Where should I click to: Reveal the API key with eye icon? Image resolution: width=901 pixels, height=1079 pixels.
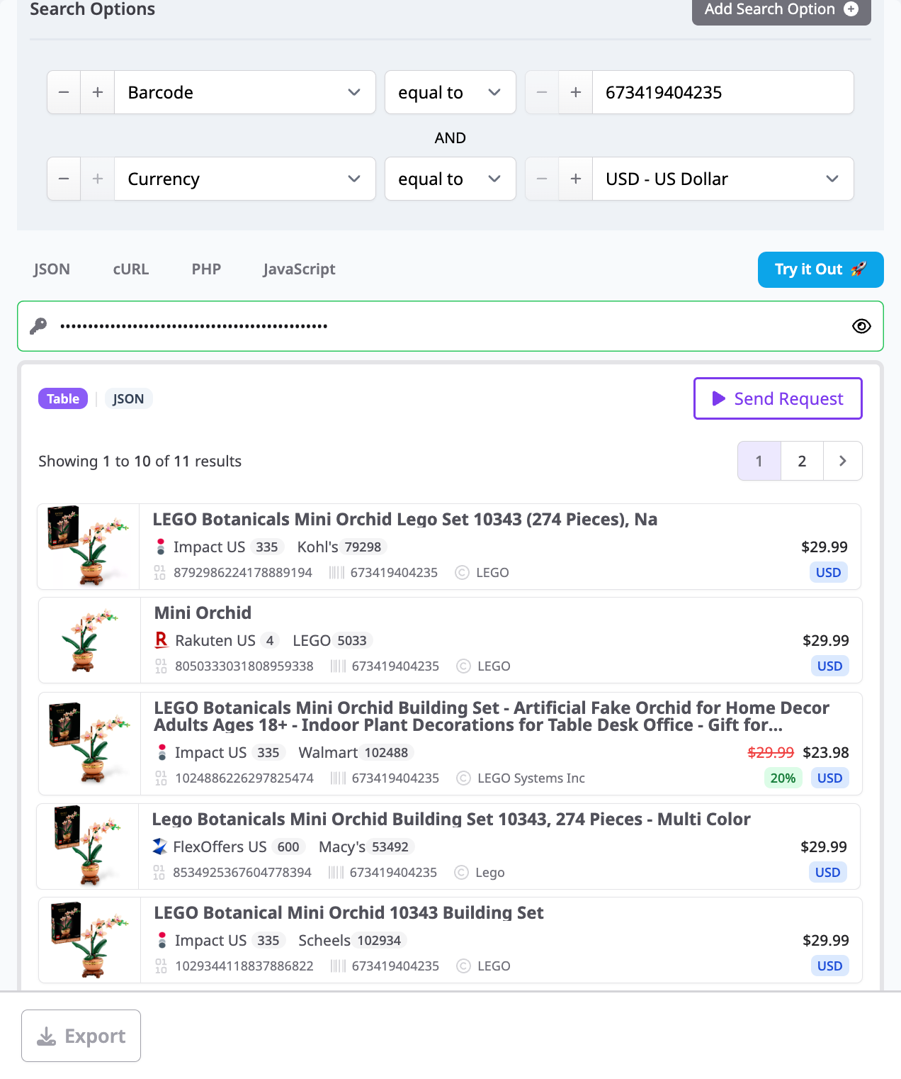click(861, 326)
